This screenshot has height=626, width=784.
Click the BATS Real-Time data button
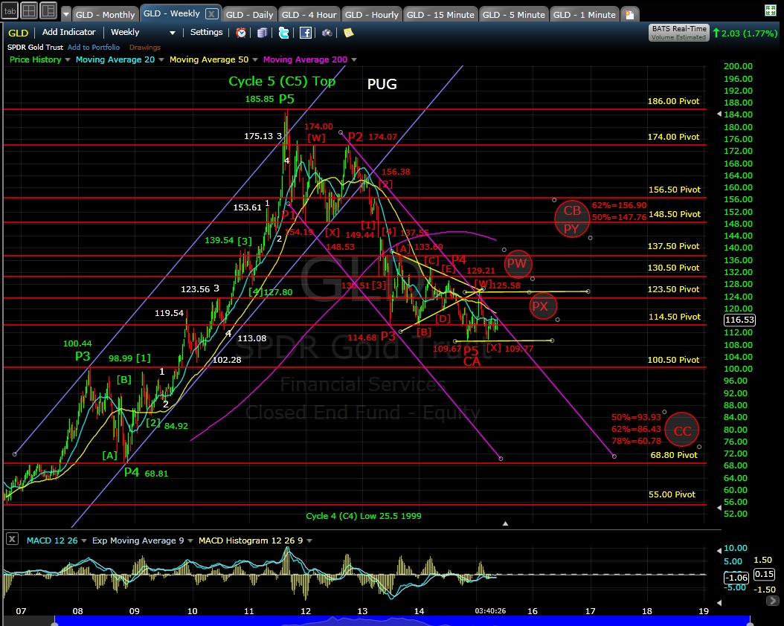(x=679, y=33)
